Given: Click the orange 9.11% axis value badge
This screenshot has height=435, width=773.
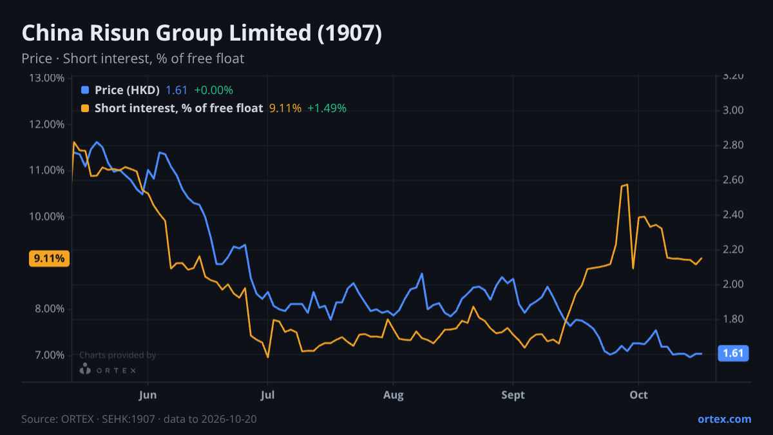Looking at the screenshot, I should click(x=50, y=258).
